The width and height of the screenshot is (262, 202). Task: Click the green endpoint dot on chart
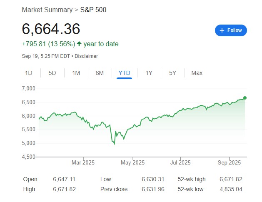click(x=245, y=98)
